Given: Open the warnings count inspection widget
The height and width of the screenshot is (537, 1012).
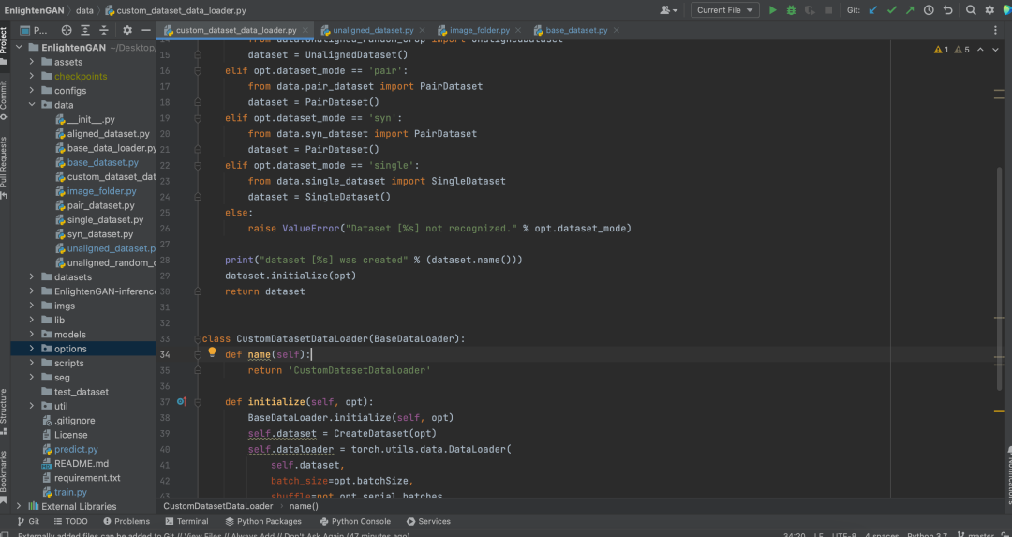Looking at the screenshot, I should [x=951, y=50].
